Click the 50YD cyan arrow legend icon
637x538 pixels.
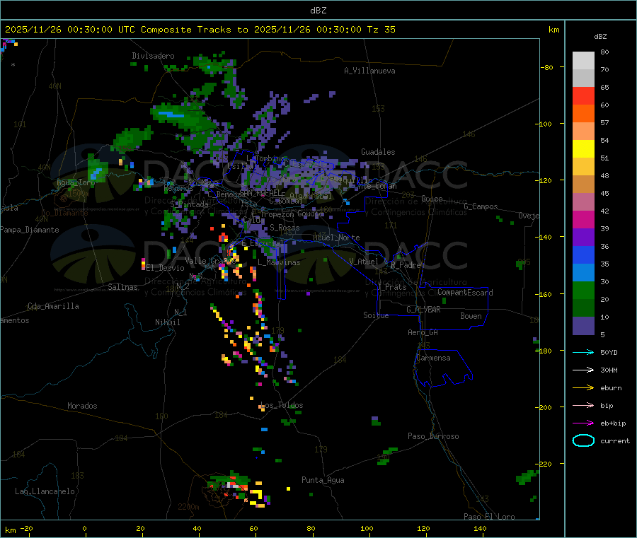583,352
